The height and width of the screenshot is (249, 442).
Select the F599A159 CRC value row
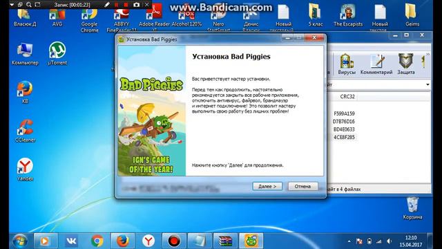(x=344, y=113)
